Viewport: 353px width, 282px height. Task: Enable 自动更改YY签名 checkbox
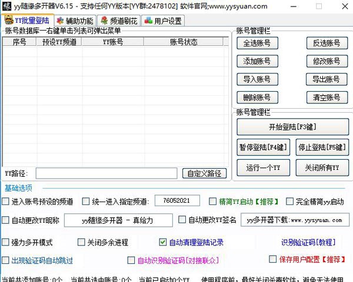pos(182,220)
